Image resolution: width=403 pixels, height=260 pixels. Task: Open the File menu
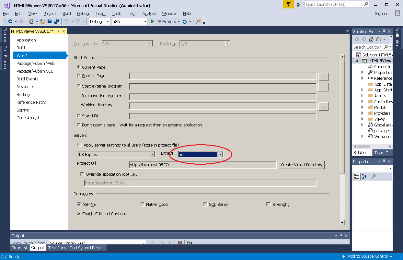click(6, 13)
